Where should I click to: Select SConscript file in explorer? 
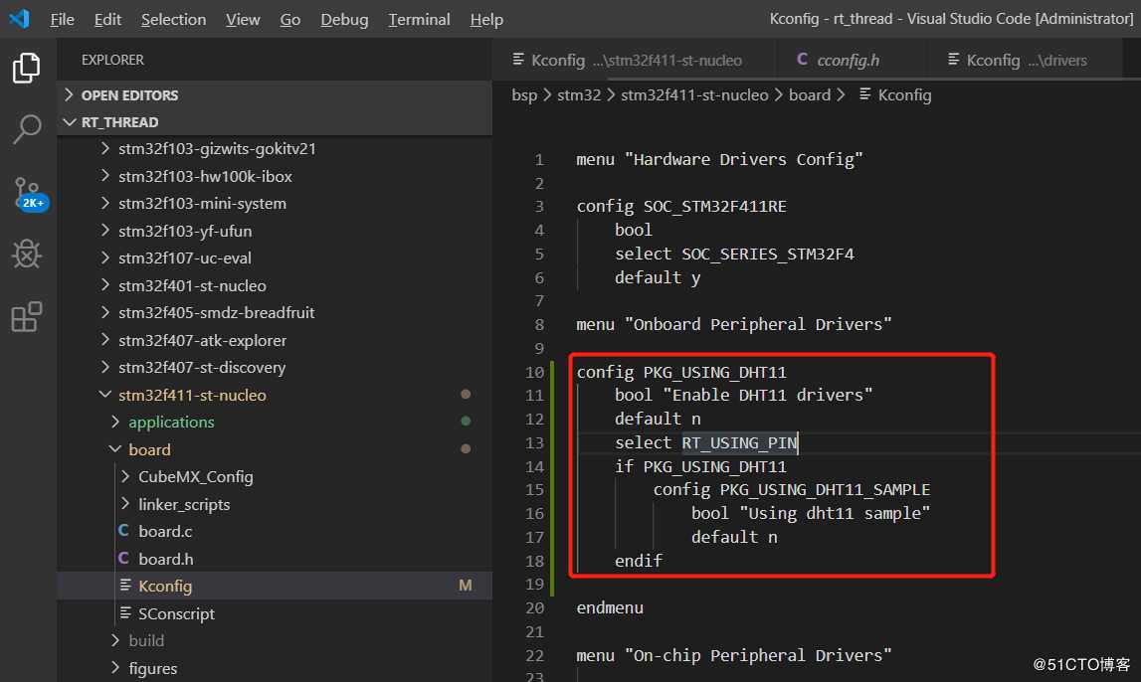tap(176, 613)
